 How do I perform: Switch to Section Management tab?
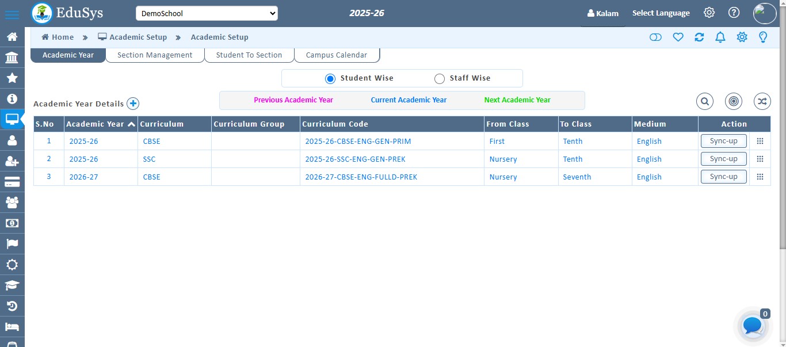(x=155, y=55)
